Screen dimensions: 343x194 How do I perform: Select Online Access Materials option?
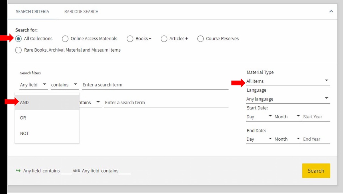point(65,38)
